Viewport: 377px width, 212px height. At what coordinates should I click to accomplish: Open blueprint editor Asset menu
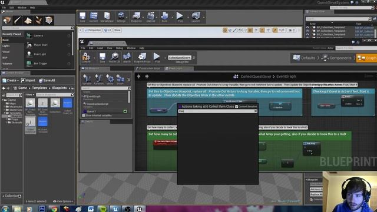(x=100, y=48)
